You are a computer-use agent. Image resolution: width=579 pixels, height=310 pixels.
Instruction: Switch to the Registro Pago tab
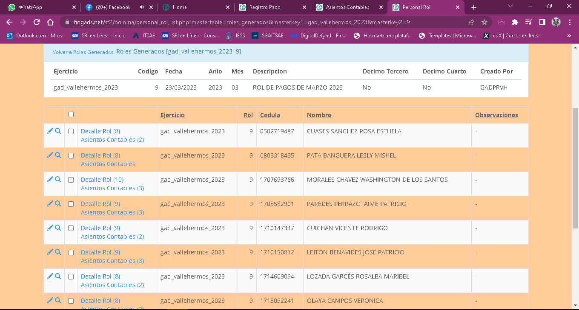(x=270, y=7)
